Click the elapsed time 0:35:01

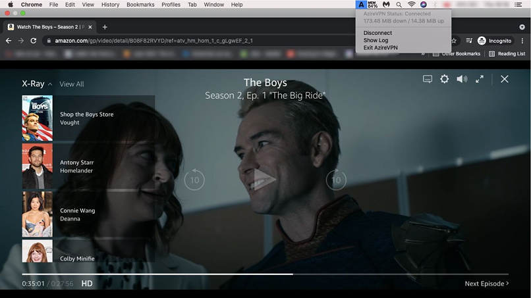coord(33,284)
